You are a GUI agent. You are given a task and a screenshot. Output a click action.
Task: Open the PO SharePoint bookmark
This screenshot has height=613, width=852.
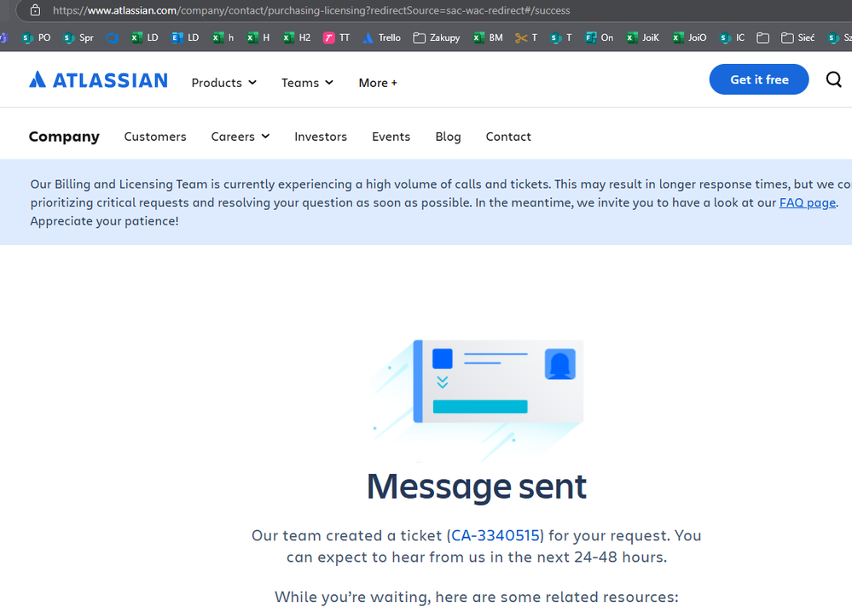point(36,38)
